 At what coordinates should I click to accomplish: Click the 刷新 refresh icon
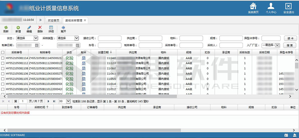[6, 28]
